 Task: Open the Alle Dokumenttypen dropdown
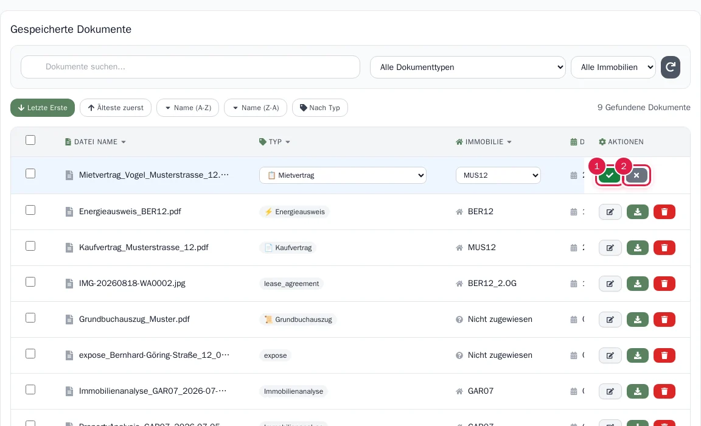point(467,67)
